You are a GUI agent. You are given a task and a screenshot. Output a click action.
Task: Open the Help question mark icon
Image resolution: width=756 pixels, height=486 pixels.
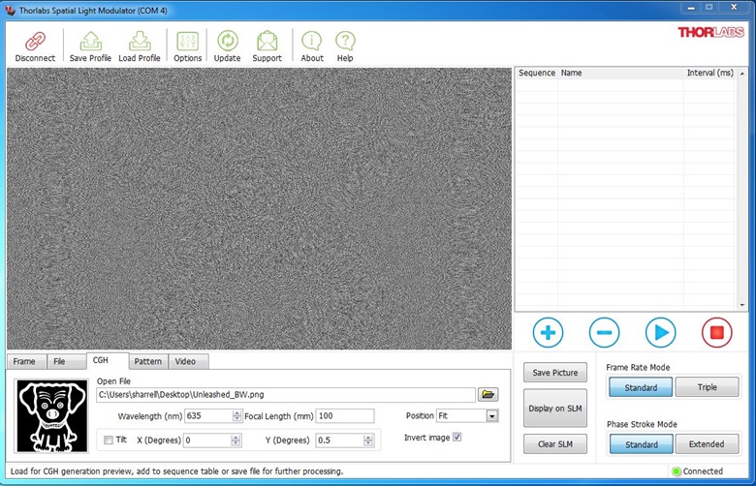[x=345, y=42]
